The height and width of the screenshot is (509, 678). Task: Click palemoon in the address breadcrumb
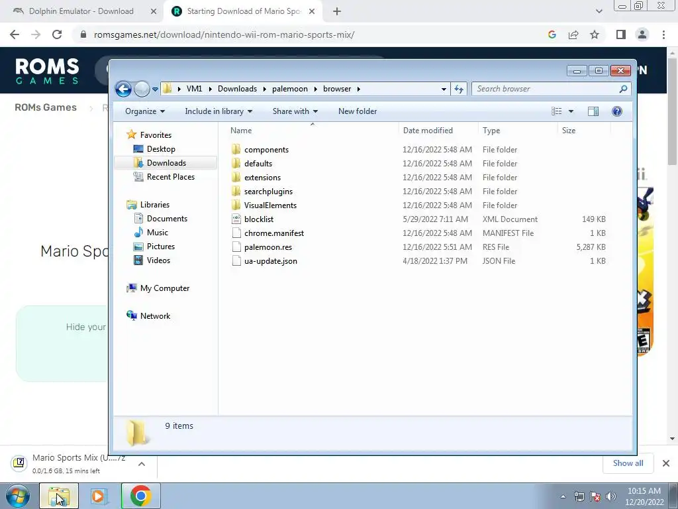(290, 89)
